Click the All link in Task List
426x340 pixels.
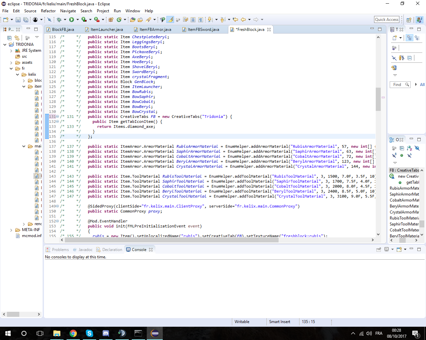tap(422, 85)
